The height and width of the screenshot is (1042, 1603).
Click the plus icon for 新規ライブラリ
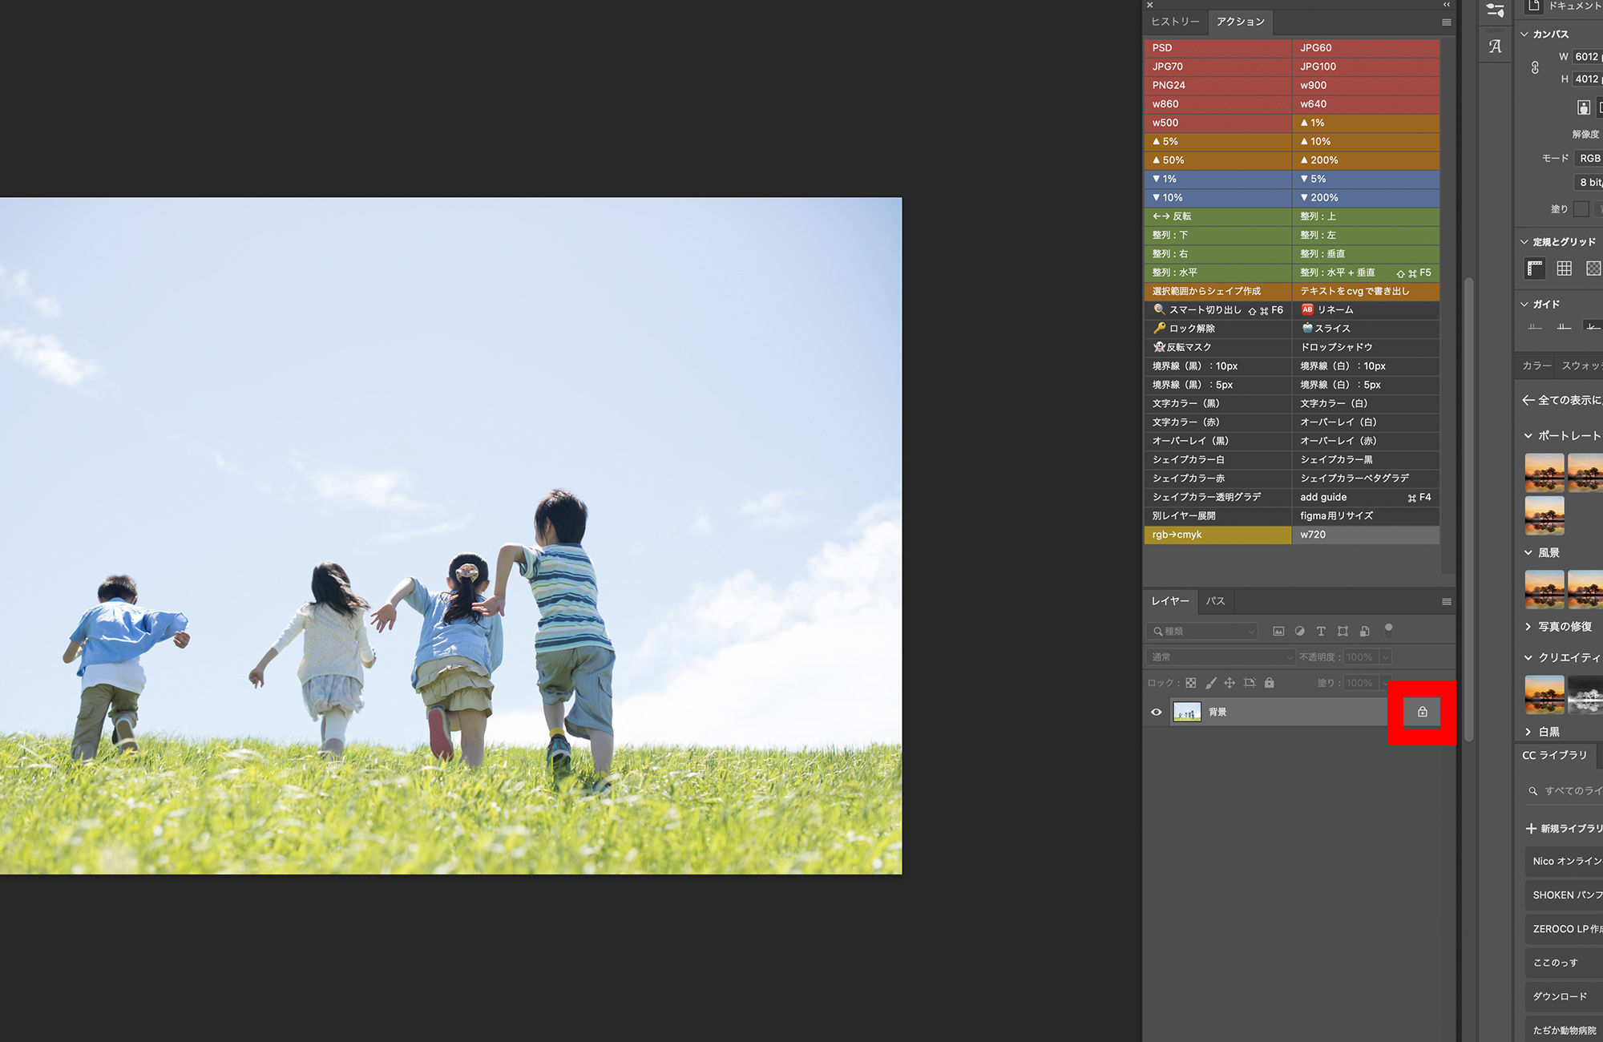[1530, 828]
